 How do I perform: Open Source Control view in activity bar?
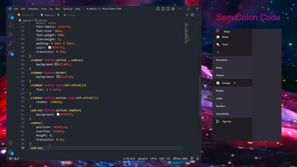pyautogui.click(x=11, y=34)
